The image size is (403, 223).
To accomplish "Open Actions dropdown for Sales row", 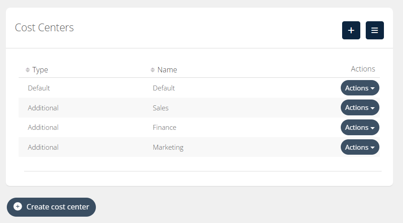I will coord(359,108).
